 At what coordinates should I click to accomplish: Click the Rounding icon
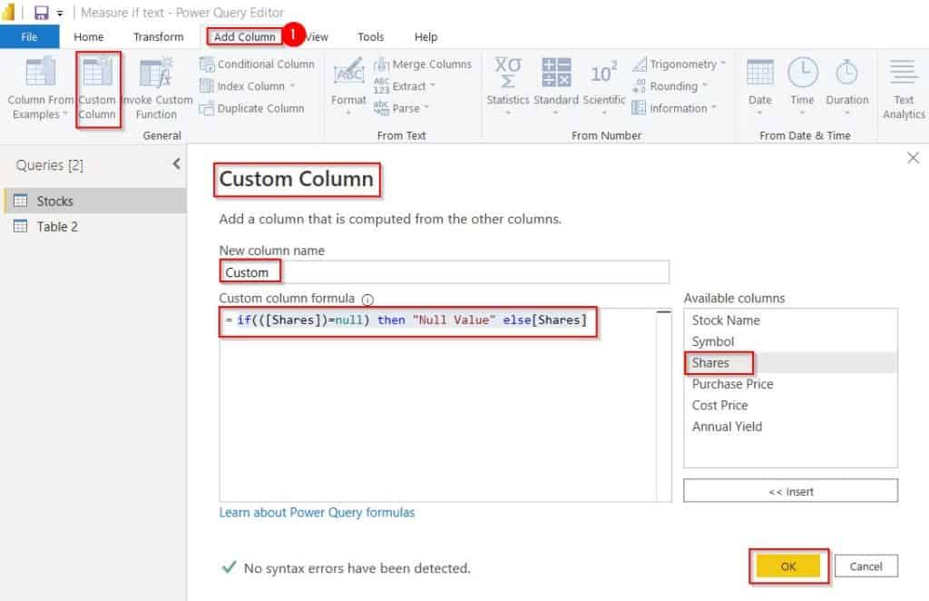(640, 86)
